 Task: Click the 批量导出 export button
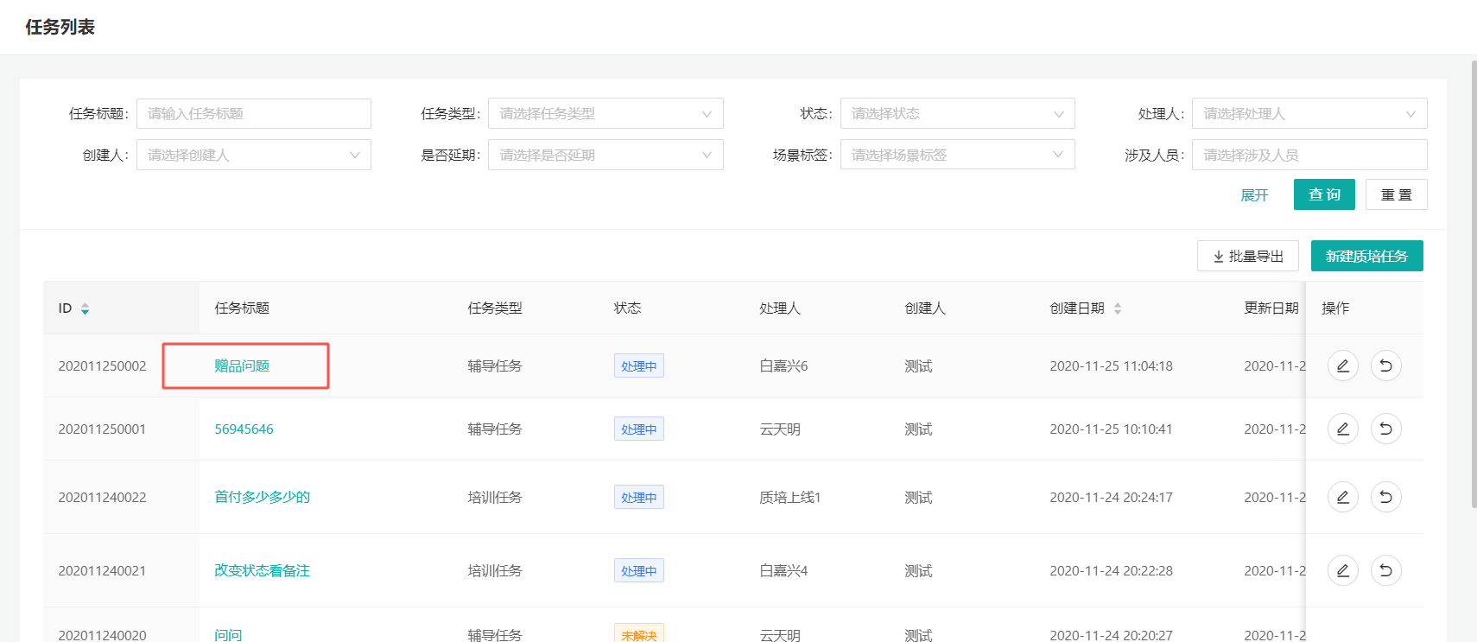click(1247, 256)
